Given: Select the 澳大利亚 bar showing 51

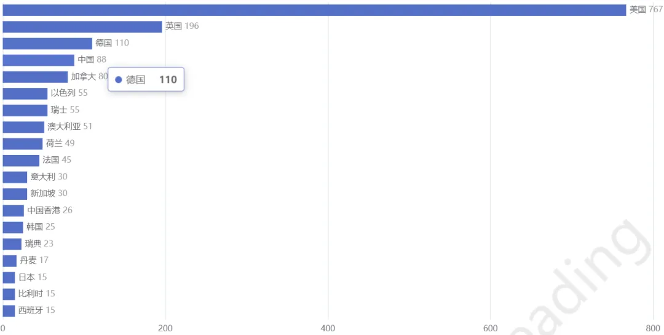Looking at the screenshot, I should [23, 127].
